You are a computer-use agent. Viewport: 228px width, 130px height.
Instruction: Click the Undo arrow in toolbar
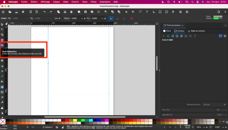coord(44,12)
